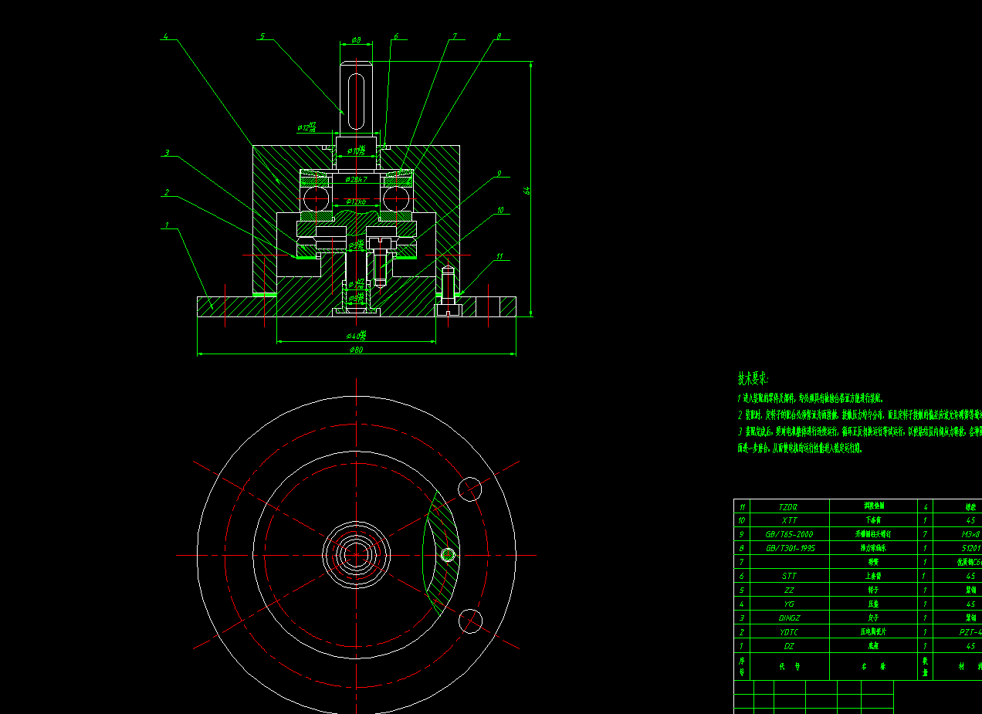Click 名称 column header
Screen dimensions: 982x714
tap(873, 666)
